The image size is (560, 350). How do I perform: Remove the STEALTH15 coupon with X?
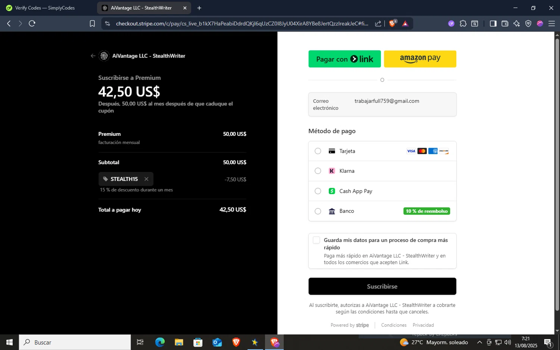click(x=146, y=179)
